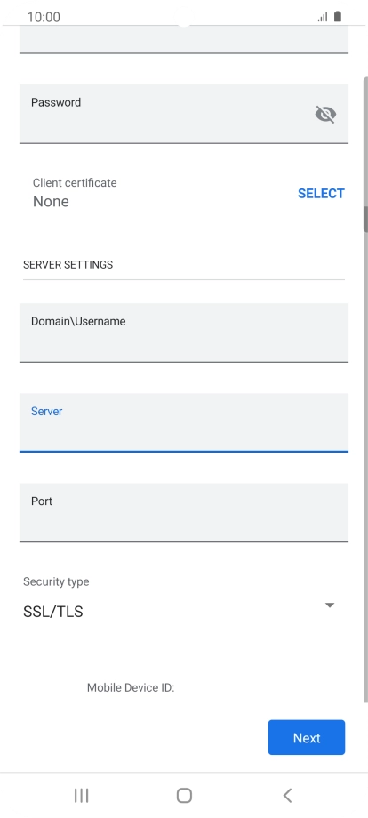
Task: Toggle password visibility eye icon
Action: click(x=325, y=114)
